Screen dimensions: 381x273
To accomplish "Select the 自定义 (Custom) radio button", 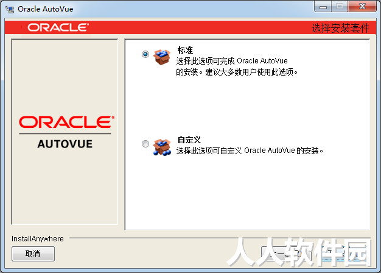I will click(145, 144).
